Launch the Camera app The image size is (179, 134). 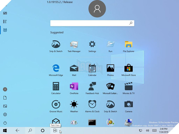[128, 106]
